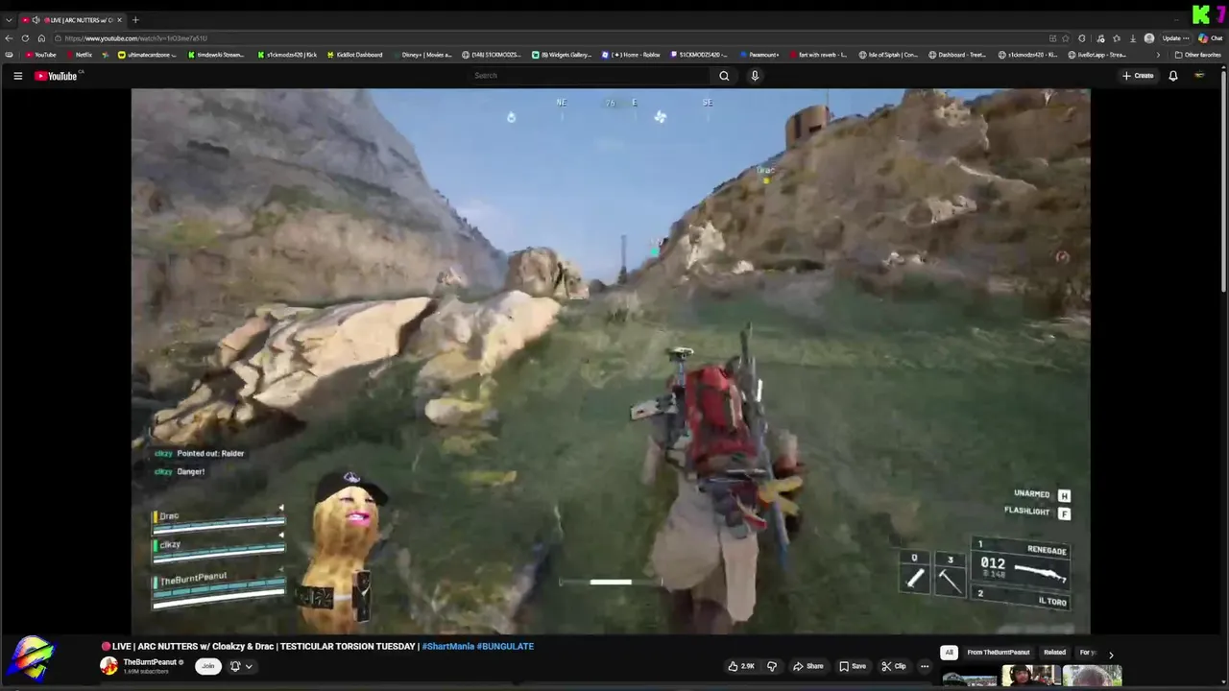Click the video player to pause stream
Screen dimensions: 1229x691
pyautogui.click(x=611, y=361)
